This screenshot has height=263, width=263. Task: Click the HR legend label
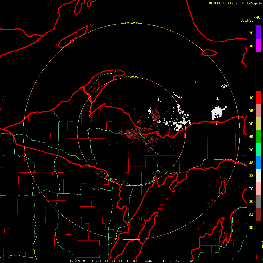251,137
